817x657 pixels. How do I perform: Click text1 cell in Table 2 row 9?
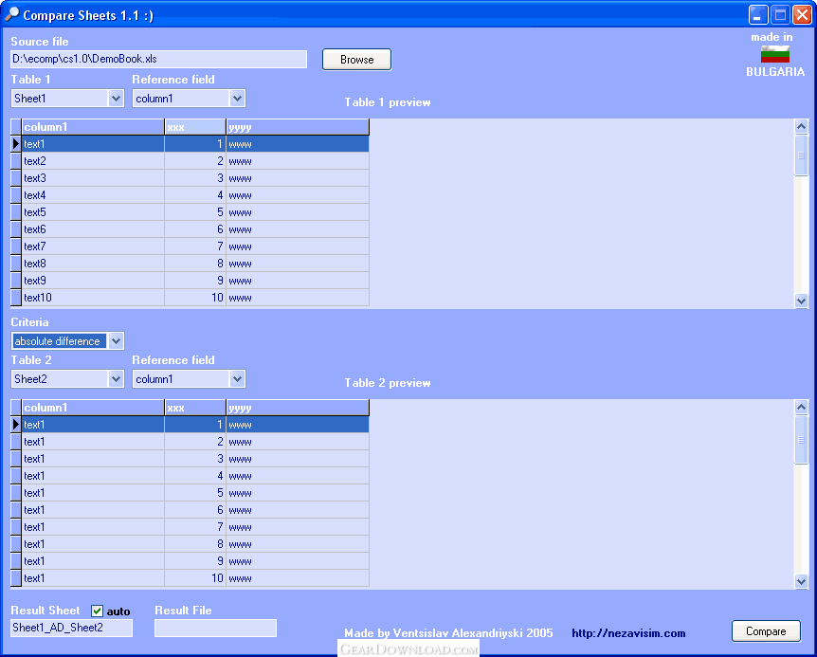[x=93, y=561]
